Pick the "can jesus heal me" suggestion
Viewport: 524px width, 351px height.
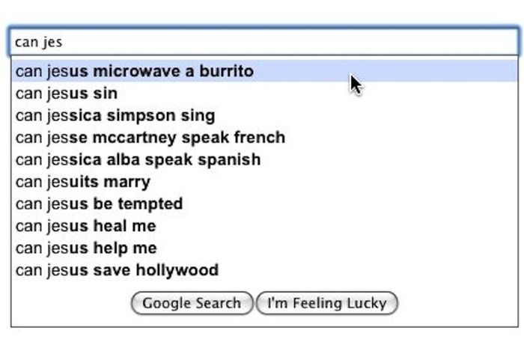pos(85,226)
